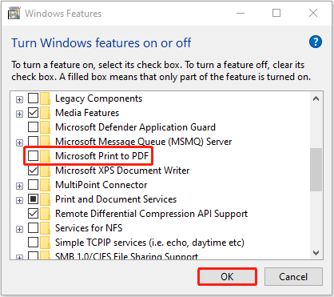Check Microsoft Defender Application Guard box

click(x=33, y=127)
